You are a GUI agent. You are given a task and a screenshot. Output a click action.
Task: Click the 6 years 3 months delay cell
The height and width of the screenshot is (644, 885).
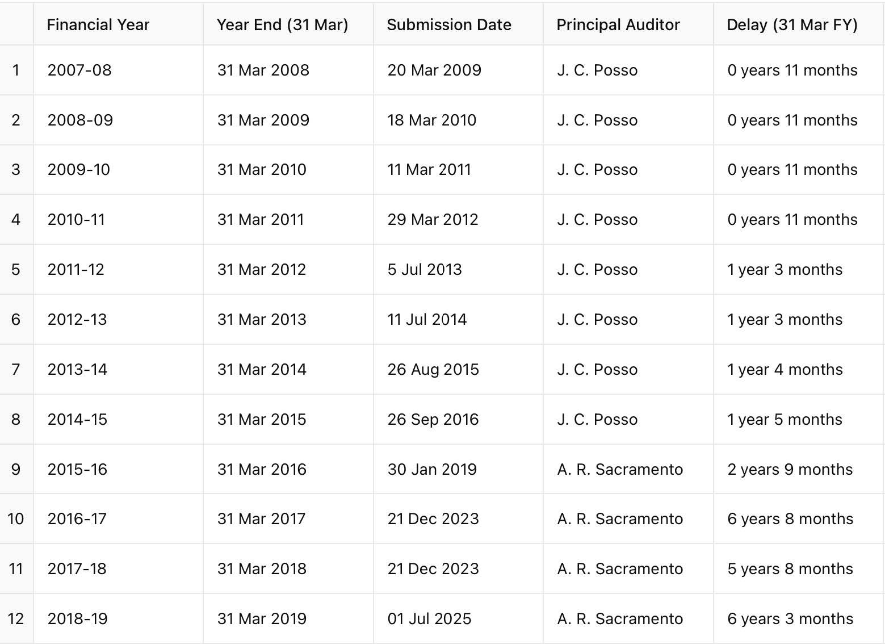(790, 619)
